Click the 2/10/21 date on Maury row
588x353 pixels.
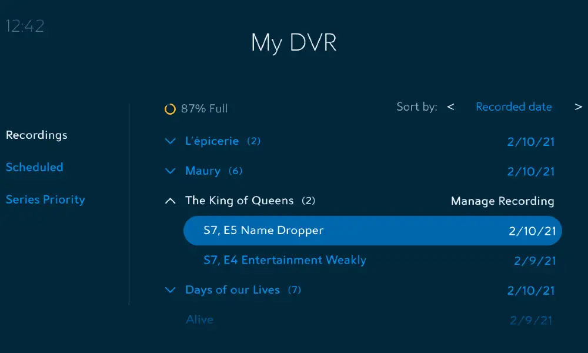pyautogui.click(x=530, y=172)
